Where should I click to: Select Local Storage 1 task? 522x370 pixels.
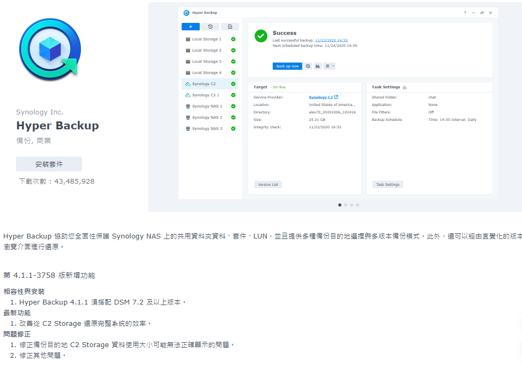[x=210, y=39]
